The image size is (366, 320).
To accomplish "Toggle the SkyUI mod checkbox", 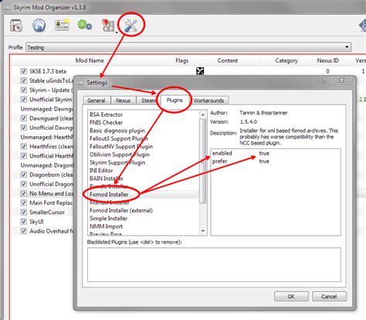I will [23, 222].
